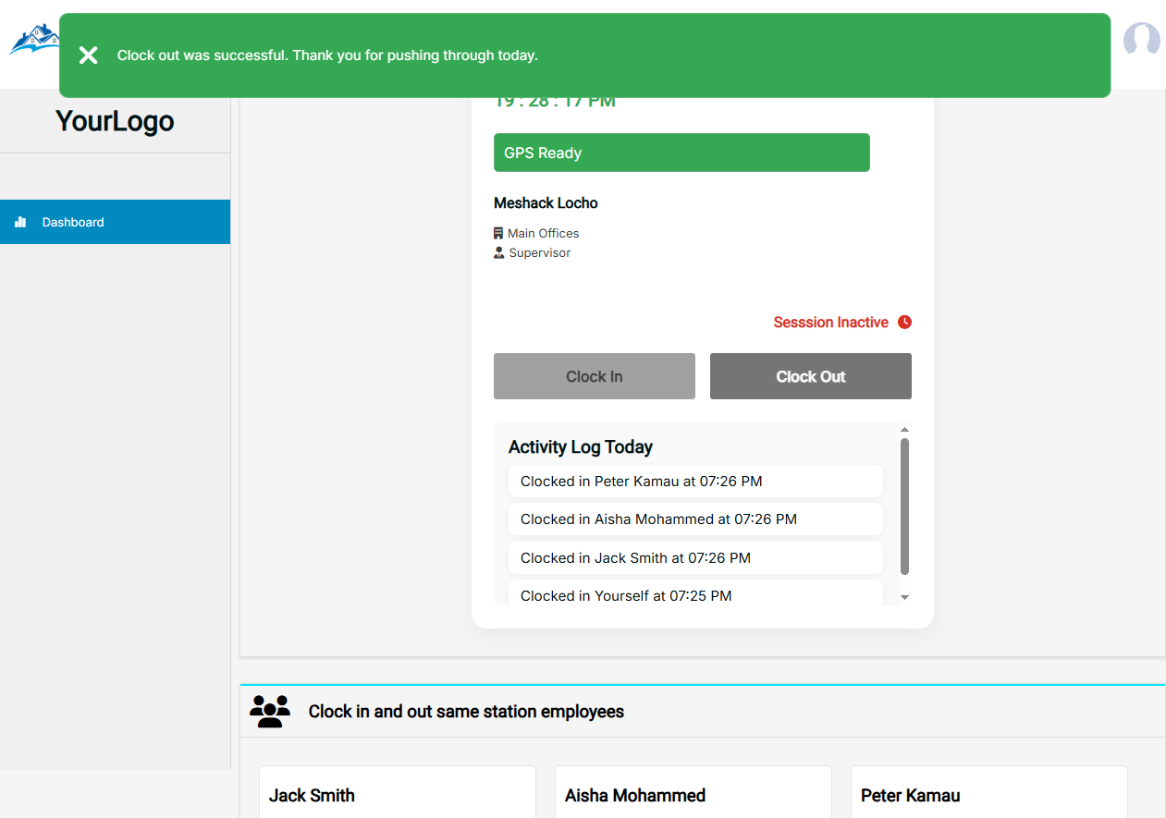Screen dimensions: 1166x818
Task: Select Aisha Mohammed's clock-in log entry
Action: [x=695, y=519]
